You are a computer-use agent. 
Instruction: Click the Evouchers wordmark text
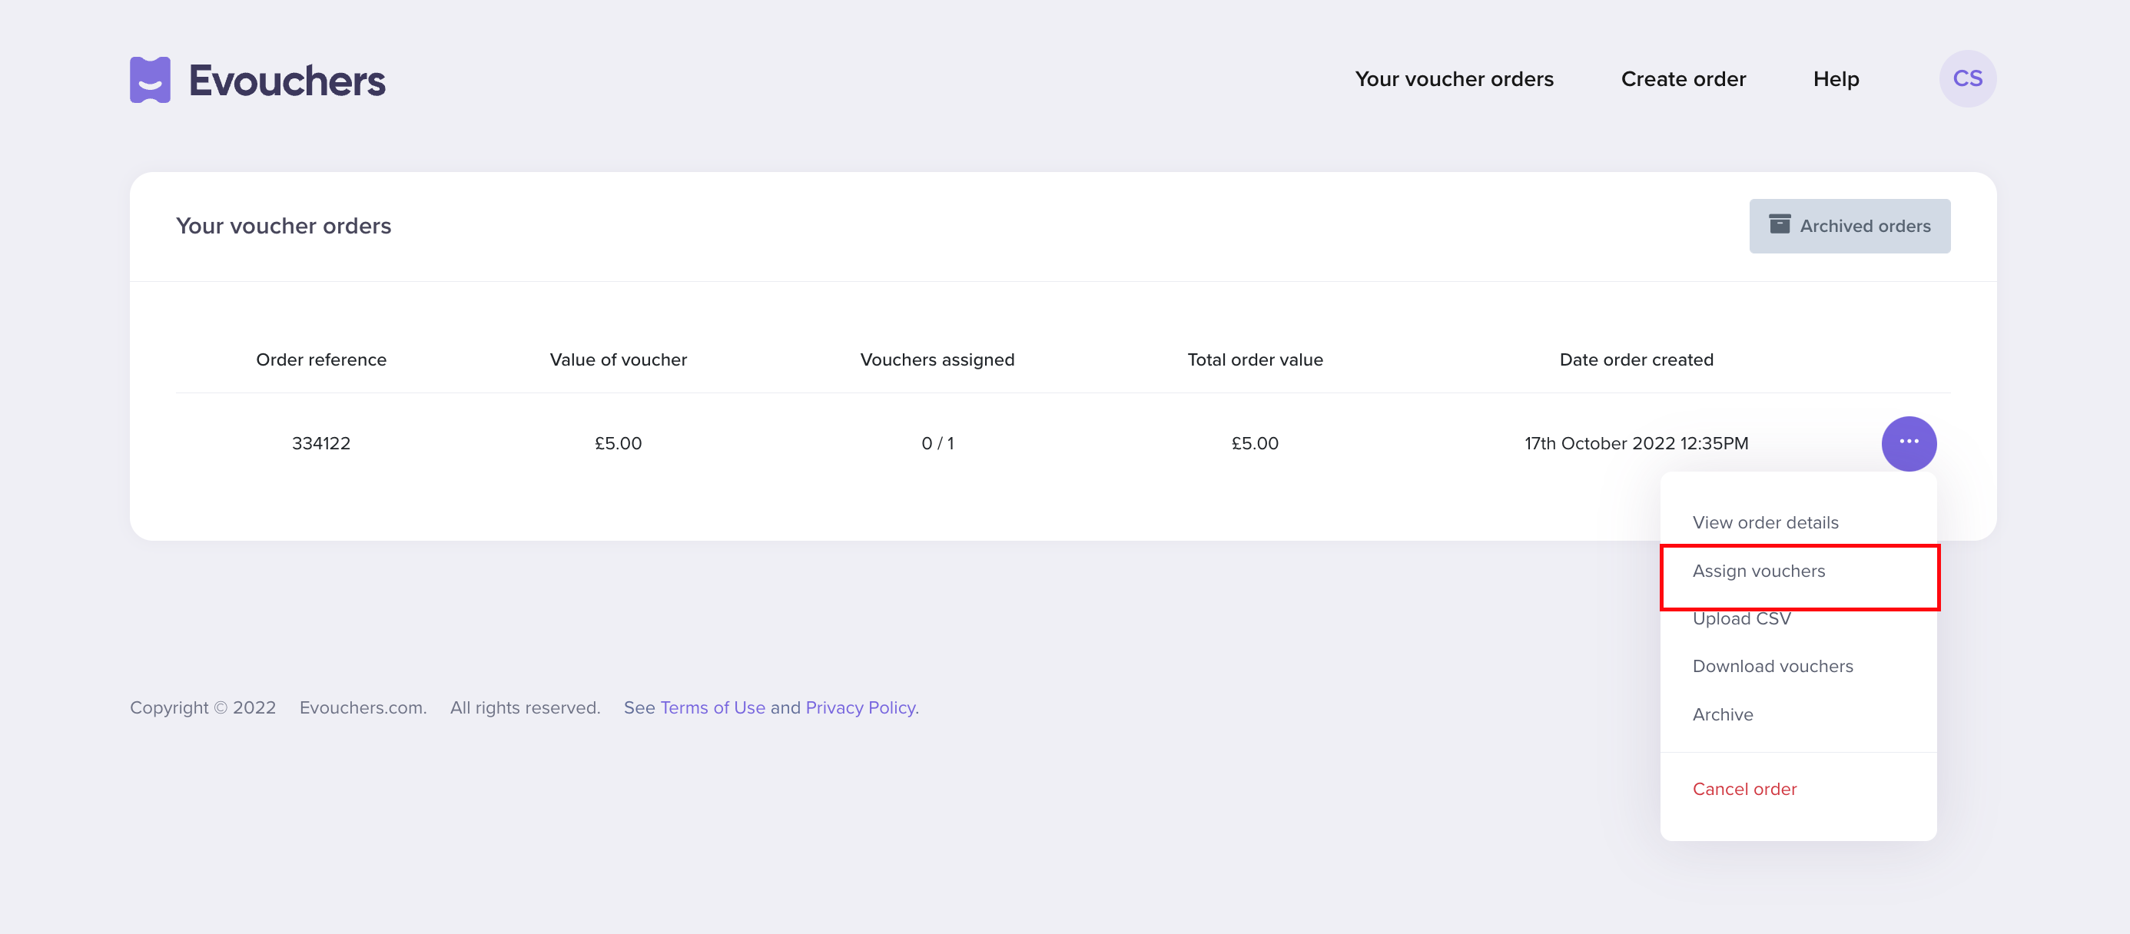coord(287,81)
